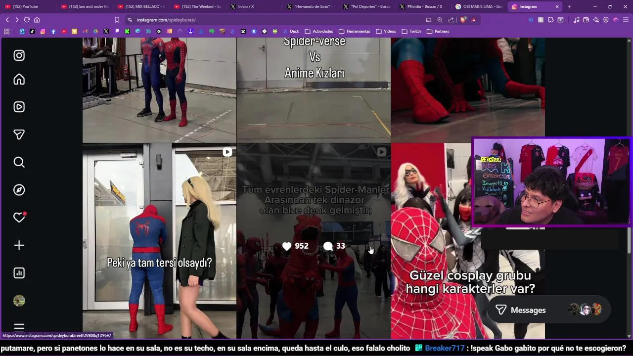Switch to the Pol Deportes tab
633x356 pixels.
[367, 6]
